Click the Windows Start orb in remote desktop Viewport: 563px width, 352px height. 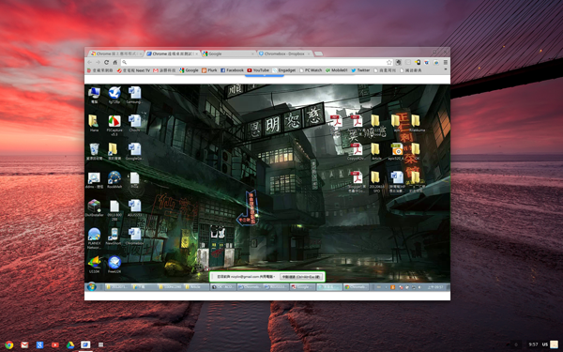[92, 287]
